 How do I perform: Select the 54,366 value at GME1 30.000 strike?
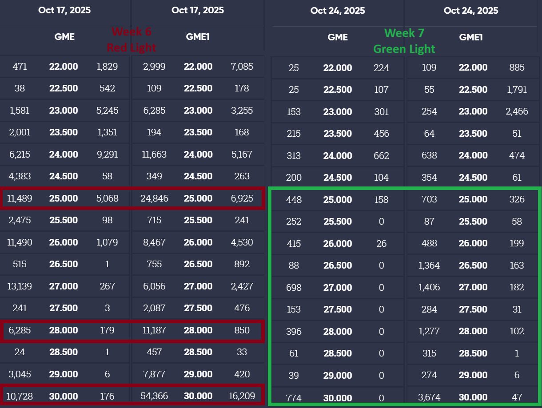click(153, 396)
